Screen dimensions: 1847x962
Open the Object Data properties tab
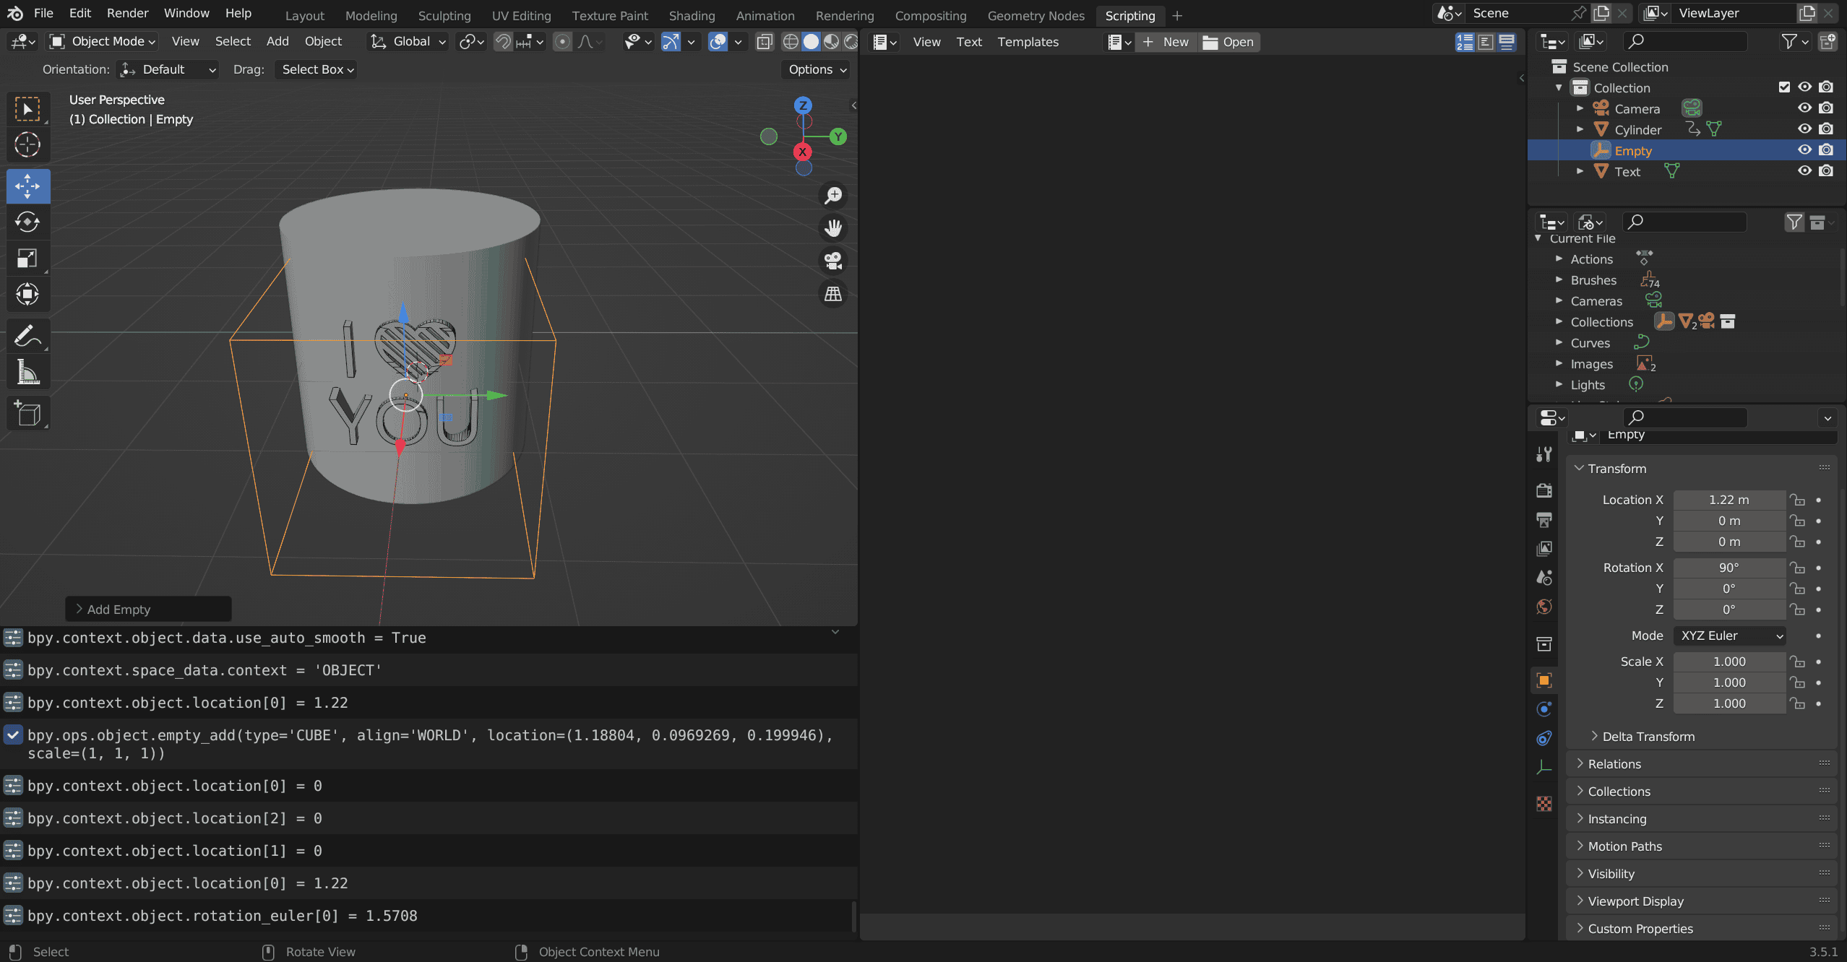point(1544,767)
